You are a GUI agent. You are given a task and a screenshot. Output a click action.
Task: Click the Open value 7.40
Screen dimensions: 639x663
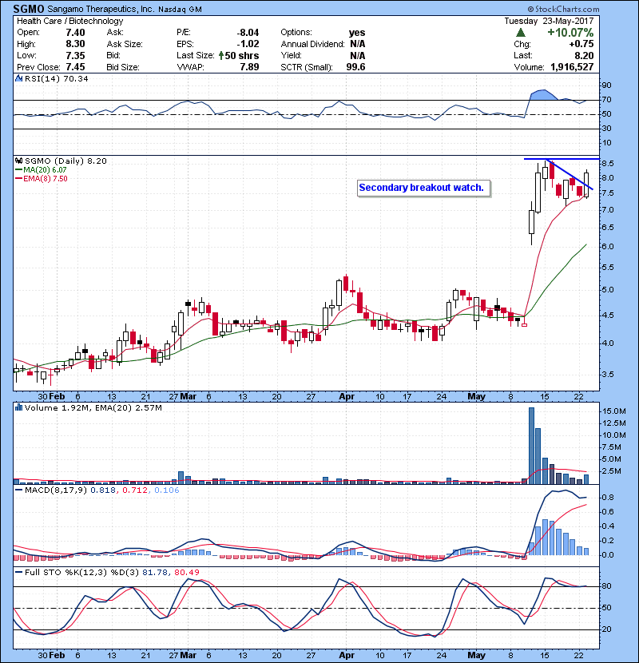[x=75, y=33]
